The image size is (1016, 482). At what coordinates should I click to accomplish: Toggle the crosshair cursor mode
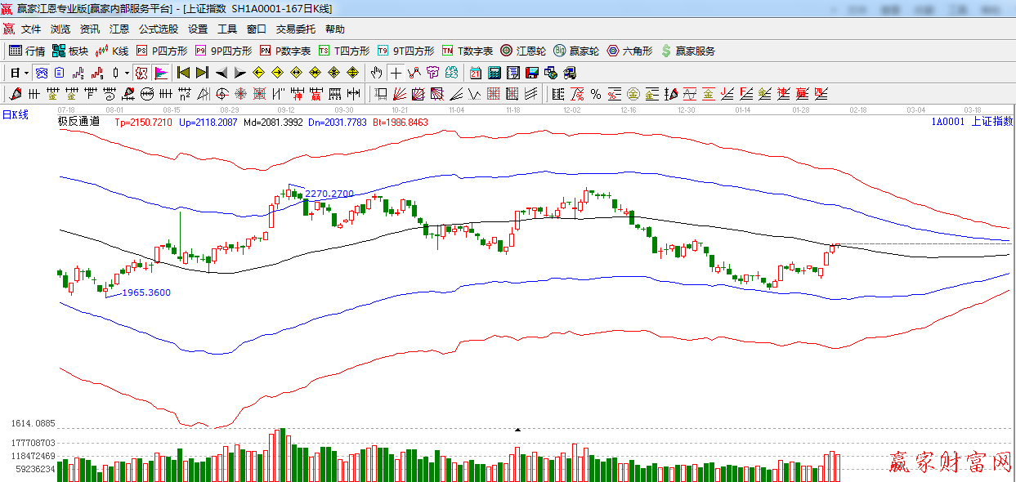[396, 73]
